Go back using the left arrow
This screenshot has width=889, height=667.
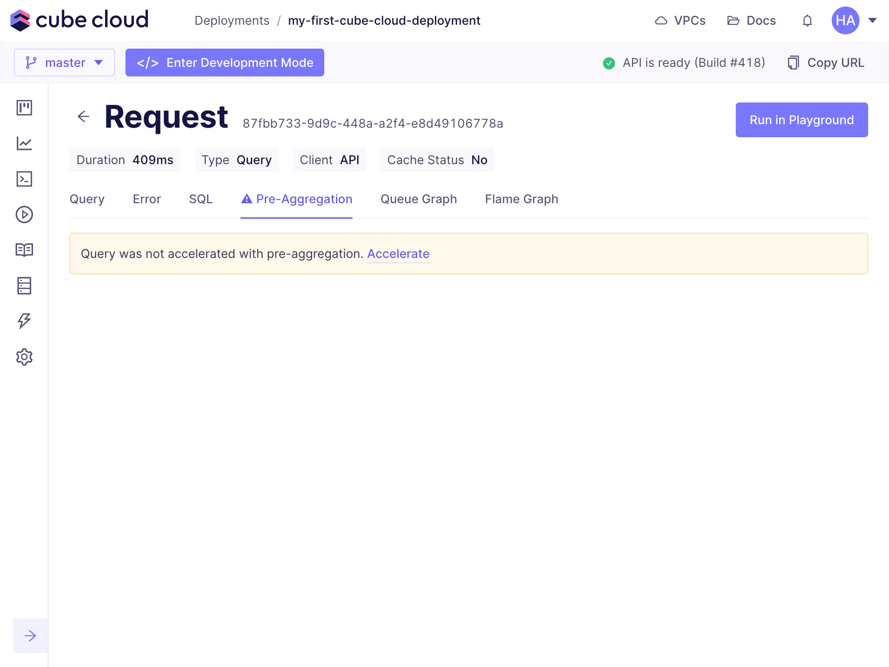click(x=83, y=116)
